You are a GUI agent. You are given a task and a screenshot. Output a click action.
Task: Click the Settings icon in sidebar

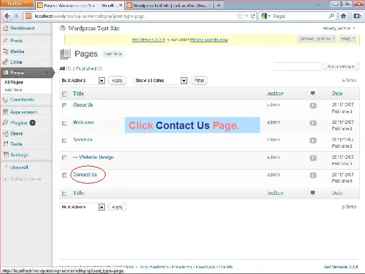pyautogui.click(x=5, y=155)
